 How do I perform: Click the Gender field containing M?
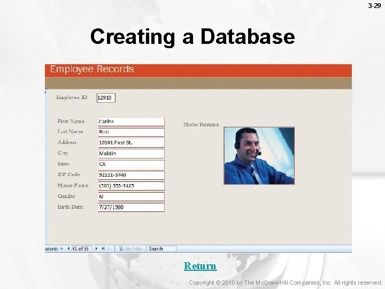[132, 196]
